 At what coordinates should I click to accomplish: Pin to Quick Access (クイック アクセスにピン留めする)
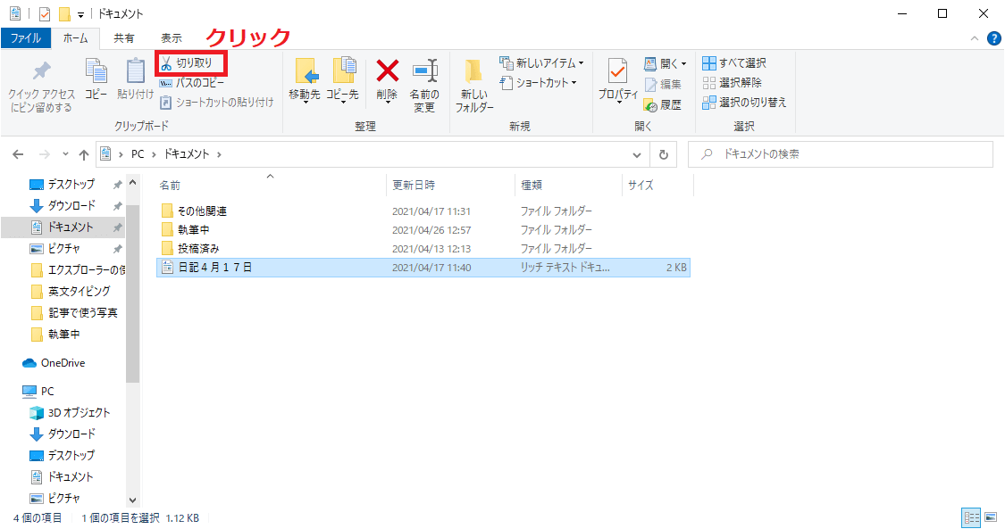click(x=42, y=87)
